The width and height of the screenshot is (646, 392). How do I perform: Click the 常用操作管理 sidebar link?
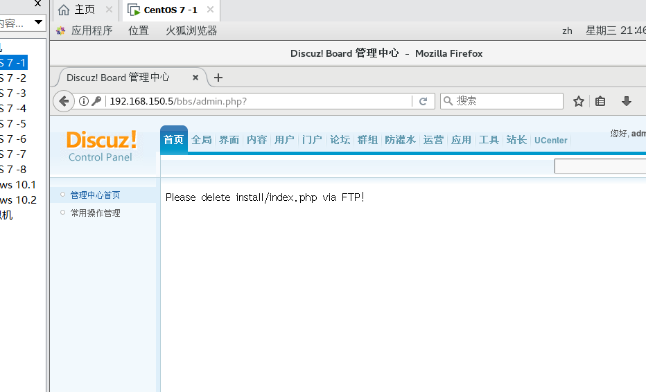pos(95,213)
